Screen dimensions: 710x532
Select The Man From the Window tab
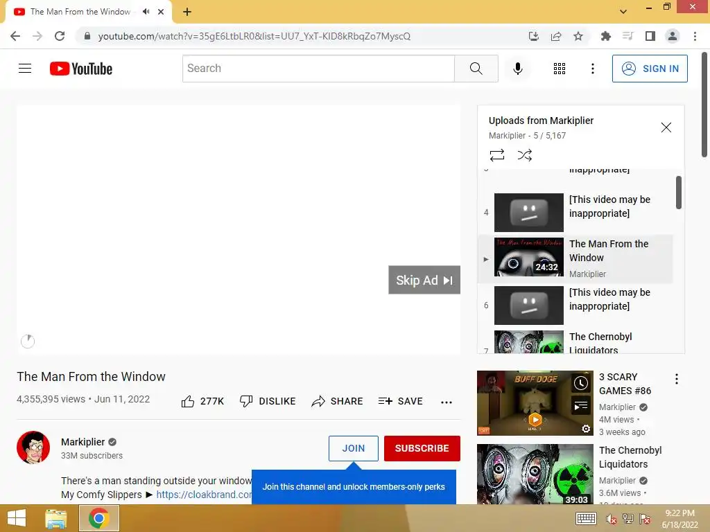89,12
